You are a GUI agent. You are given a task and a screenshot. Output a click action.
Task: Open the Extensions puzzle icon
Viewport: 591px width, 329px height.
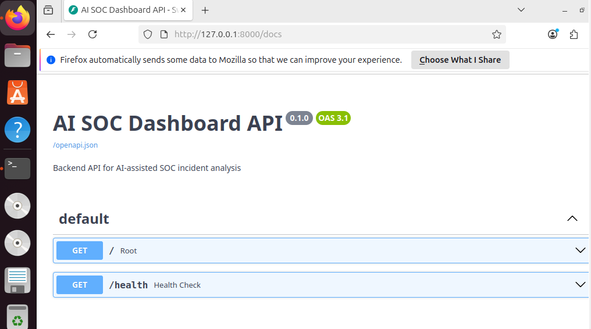(574, 35)
